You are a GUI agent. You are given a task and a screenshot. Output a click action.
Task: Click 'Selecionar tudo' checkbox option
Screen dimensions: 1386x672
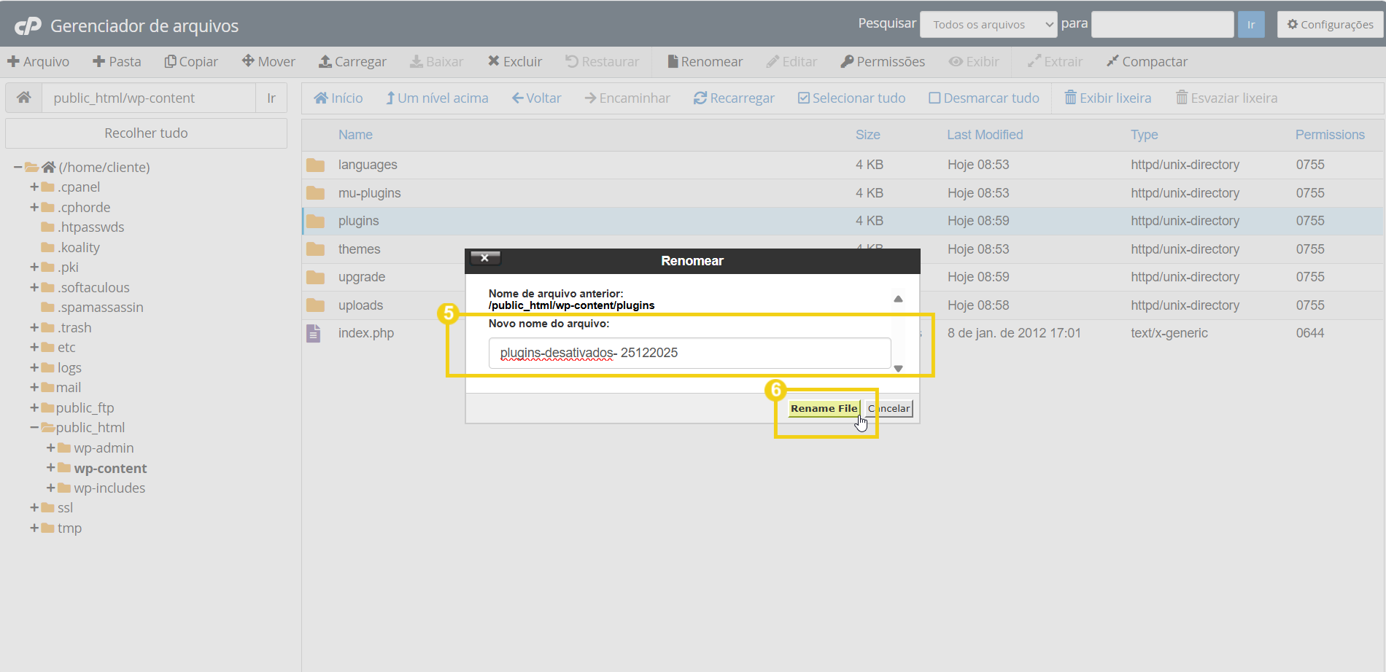[x=851, y=98]
